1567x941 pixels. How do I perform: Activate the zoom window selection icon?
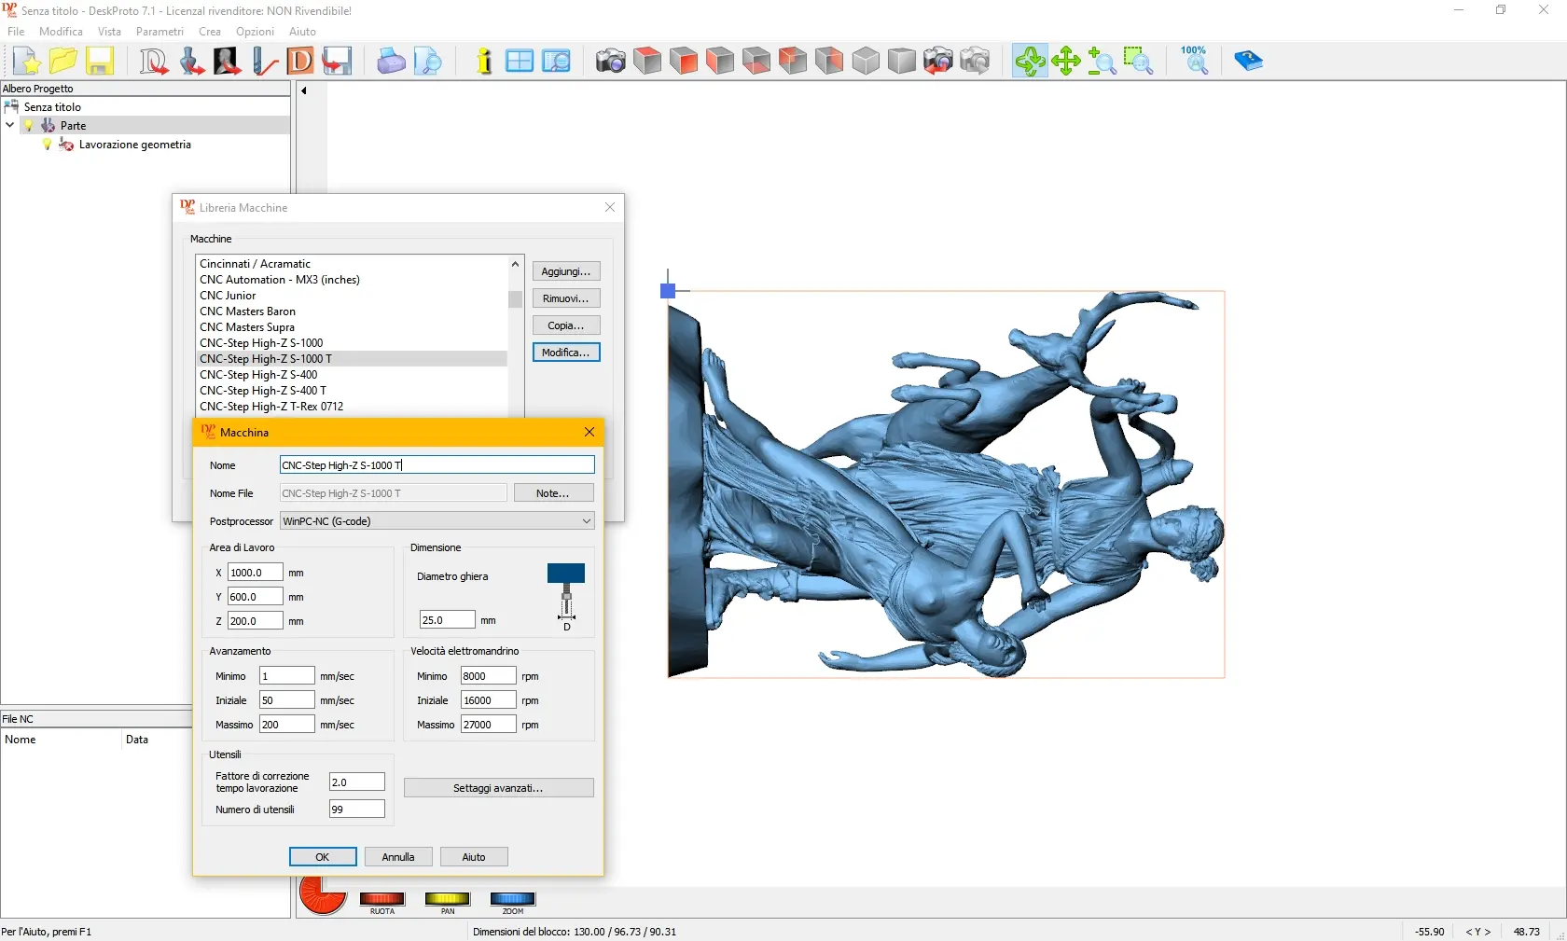[1139, 61]
